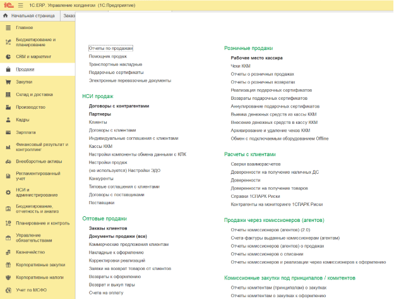
Task: Click the Планирование и контроль icon
Action: point(8,223)
